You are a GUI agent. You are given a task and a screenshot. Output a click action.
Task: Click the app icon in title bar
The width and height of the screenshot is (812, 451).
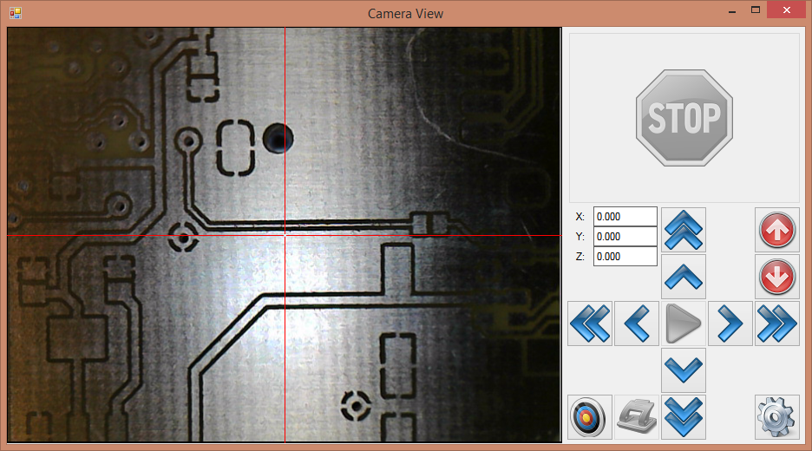click(16, 13)
